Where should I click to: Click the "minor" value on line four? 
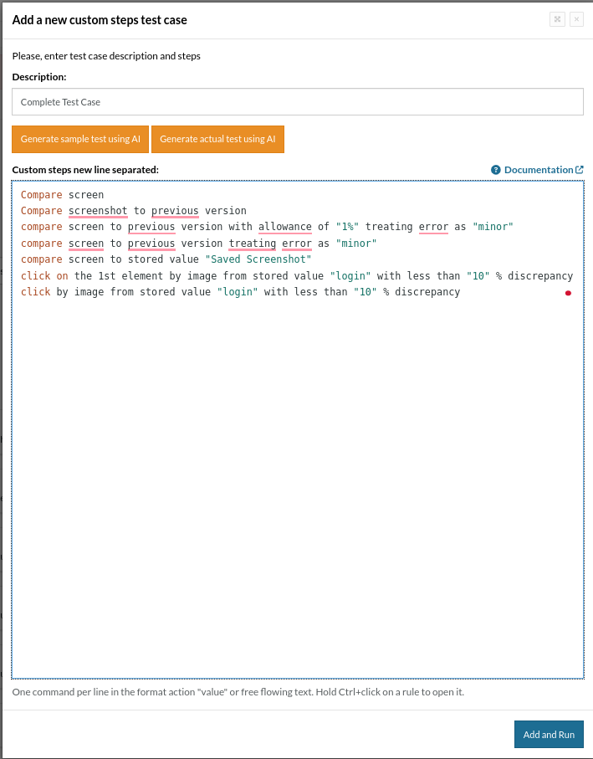click(x=355, y=244)
